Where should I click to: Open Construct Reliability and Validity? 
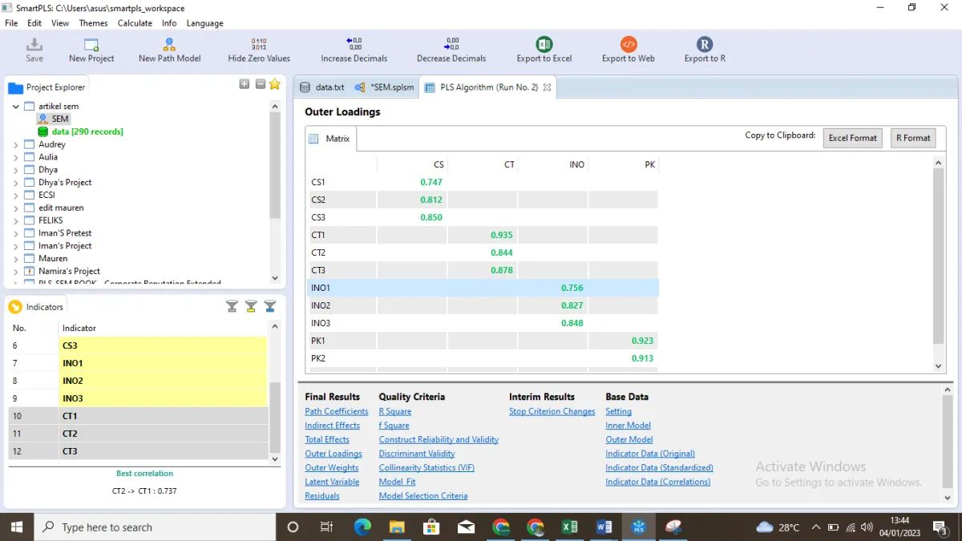point(439,439)
